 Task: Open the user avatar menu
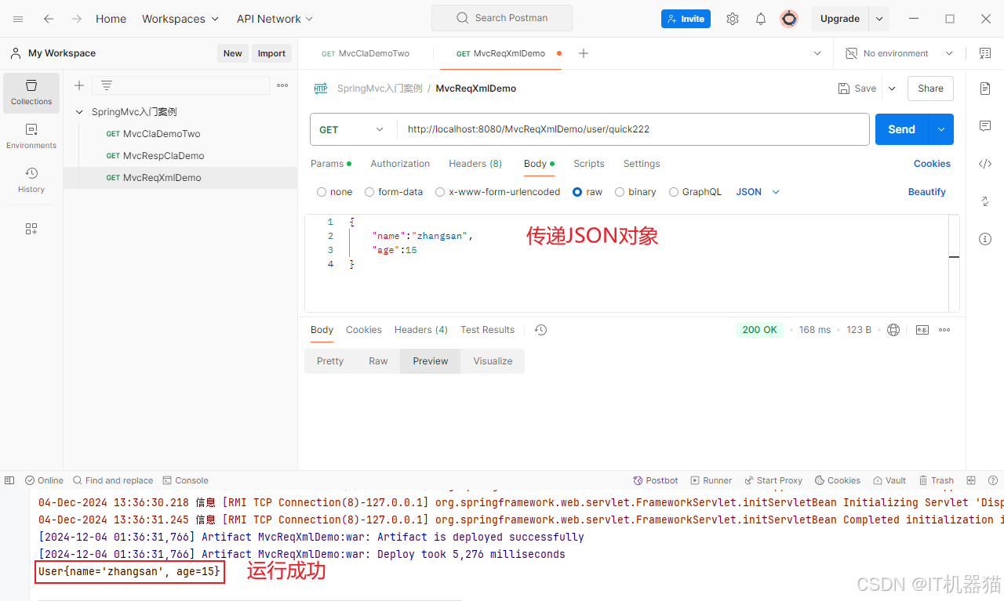(x=789, y=19)
